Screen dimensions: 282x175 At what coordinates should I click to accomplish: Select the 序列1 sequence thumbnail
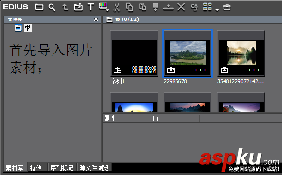134,53
